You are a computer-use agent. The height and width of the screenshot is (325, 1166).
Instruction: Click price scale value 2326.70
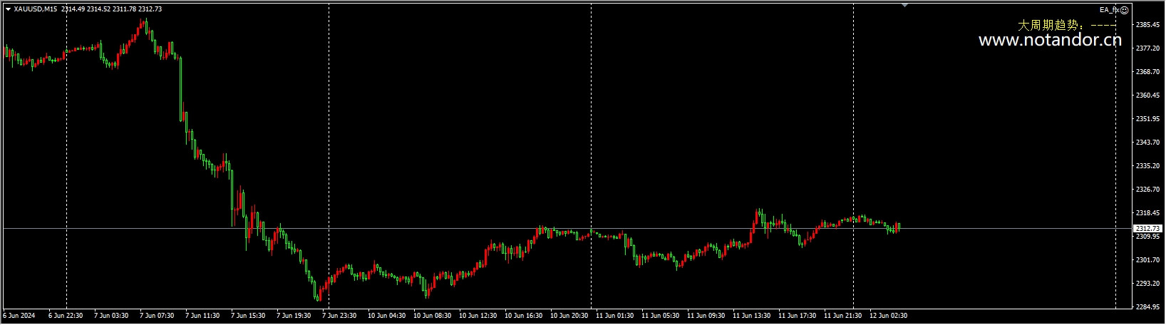(1148, 190)
